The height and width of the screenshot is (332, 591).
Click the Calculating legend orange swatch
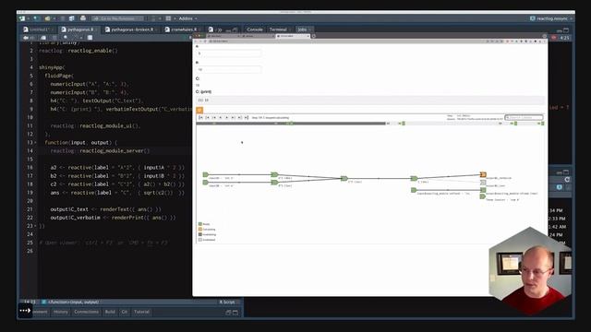click(200, 230)
